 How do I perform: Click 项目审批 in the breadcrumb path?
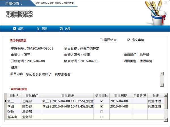[41, 3]
